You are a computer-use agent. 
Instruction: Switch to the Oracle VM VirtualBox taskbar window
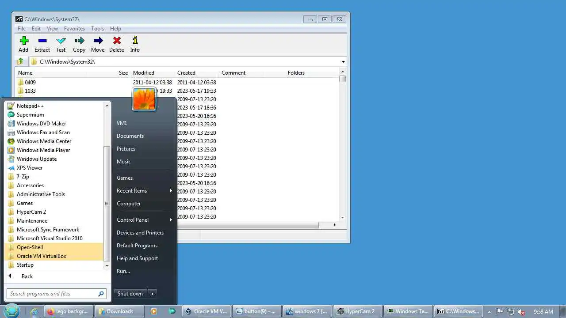coord(206,311)
